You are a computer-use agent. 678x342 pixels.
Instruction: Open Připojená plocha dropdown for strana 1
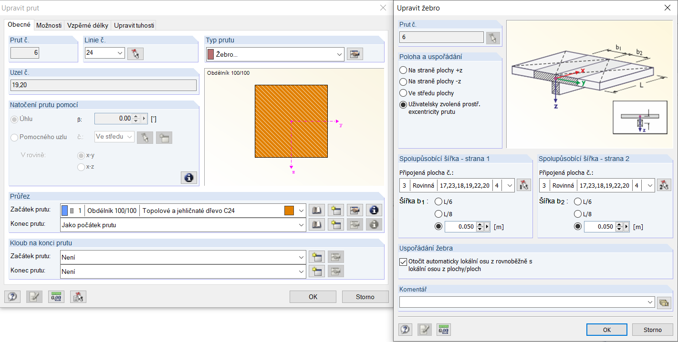tap(510, 186)
